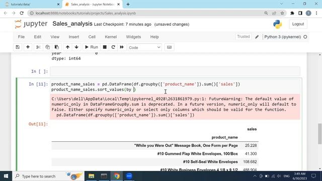Open the Help menu
322x181 pixels.
(x=154, y=37)
